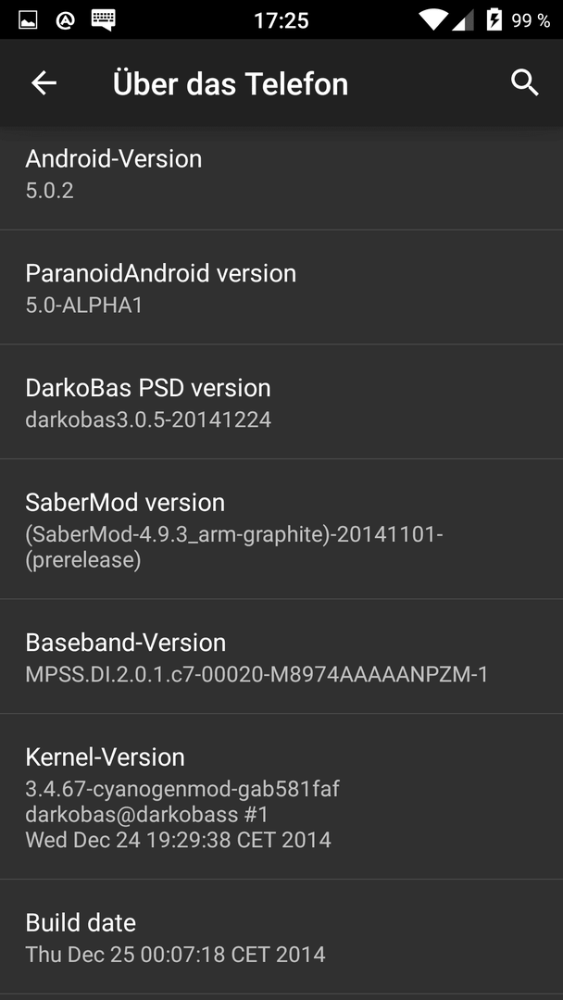Tap the 17:25 clock in status bar
The width and height of the screenshot is (563, 1000).
(x=281, y=20)
